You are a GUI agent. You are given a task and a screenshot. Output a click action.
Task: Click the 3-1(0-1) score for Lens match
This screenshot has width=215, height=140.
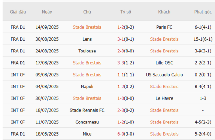126,39
